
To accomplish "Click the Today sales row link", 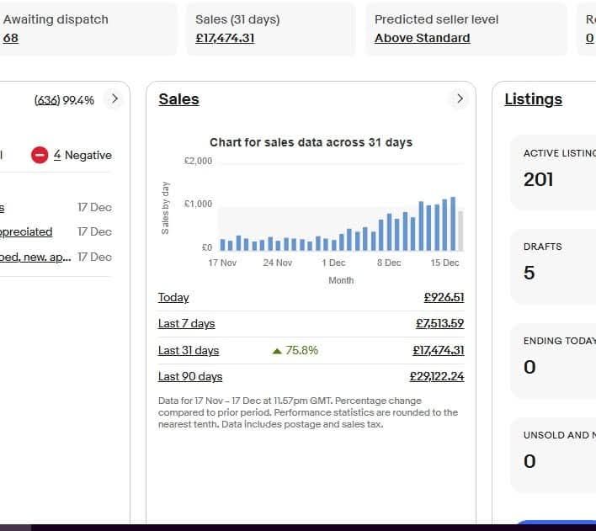I will point(173,297).
